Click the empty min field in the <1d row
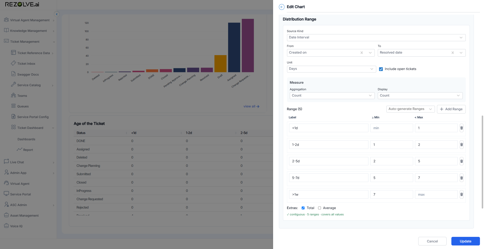The height and width of the screenshot is (249, 485). [x=391, y=128]
